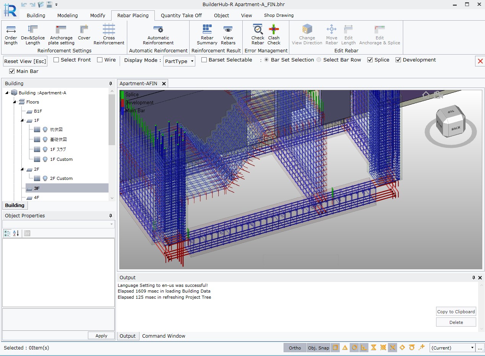Toggle visibility bulb for 1F Custom
This screenshot has width=485, height=356.
(x=45, y=159)
